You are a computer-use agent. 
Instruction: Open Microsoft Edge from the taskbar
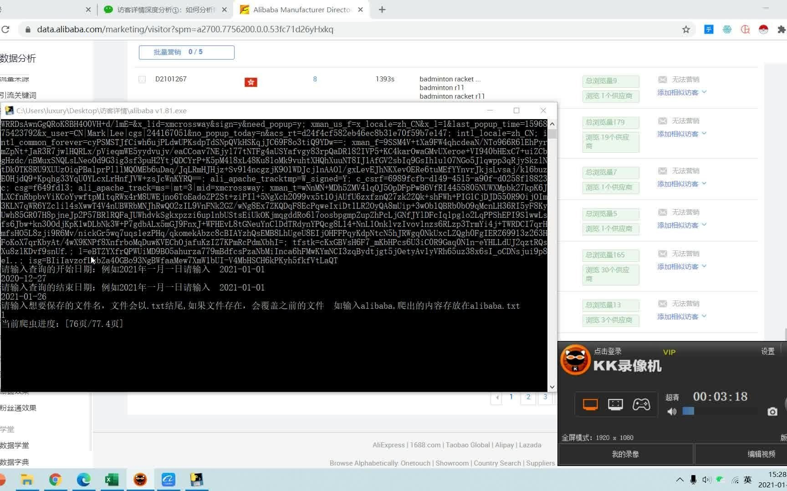[83, 480]
